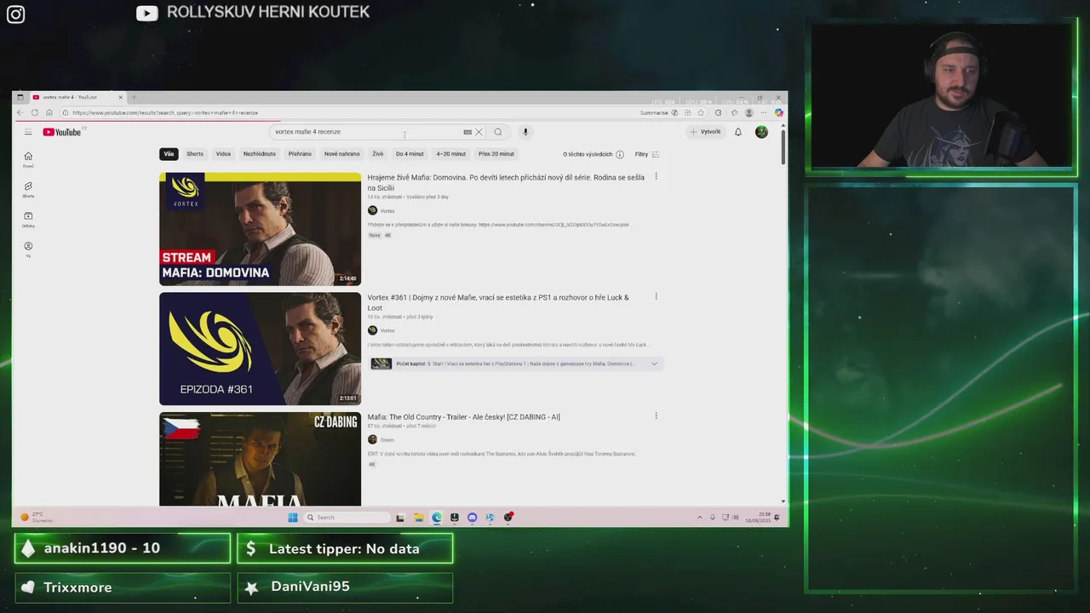
Task: Open the Vy (You) sidebar icon
Action: coord(28,249)
